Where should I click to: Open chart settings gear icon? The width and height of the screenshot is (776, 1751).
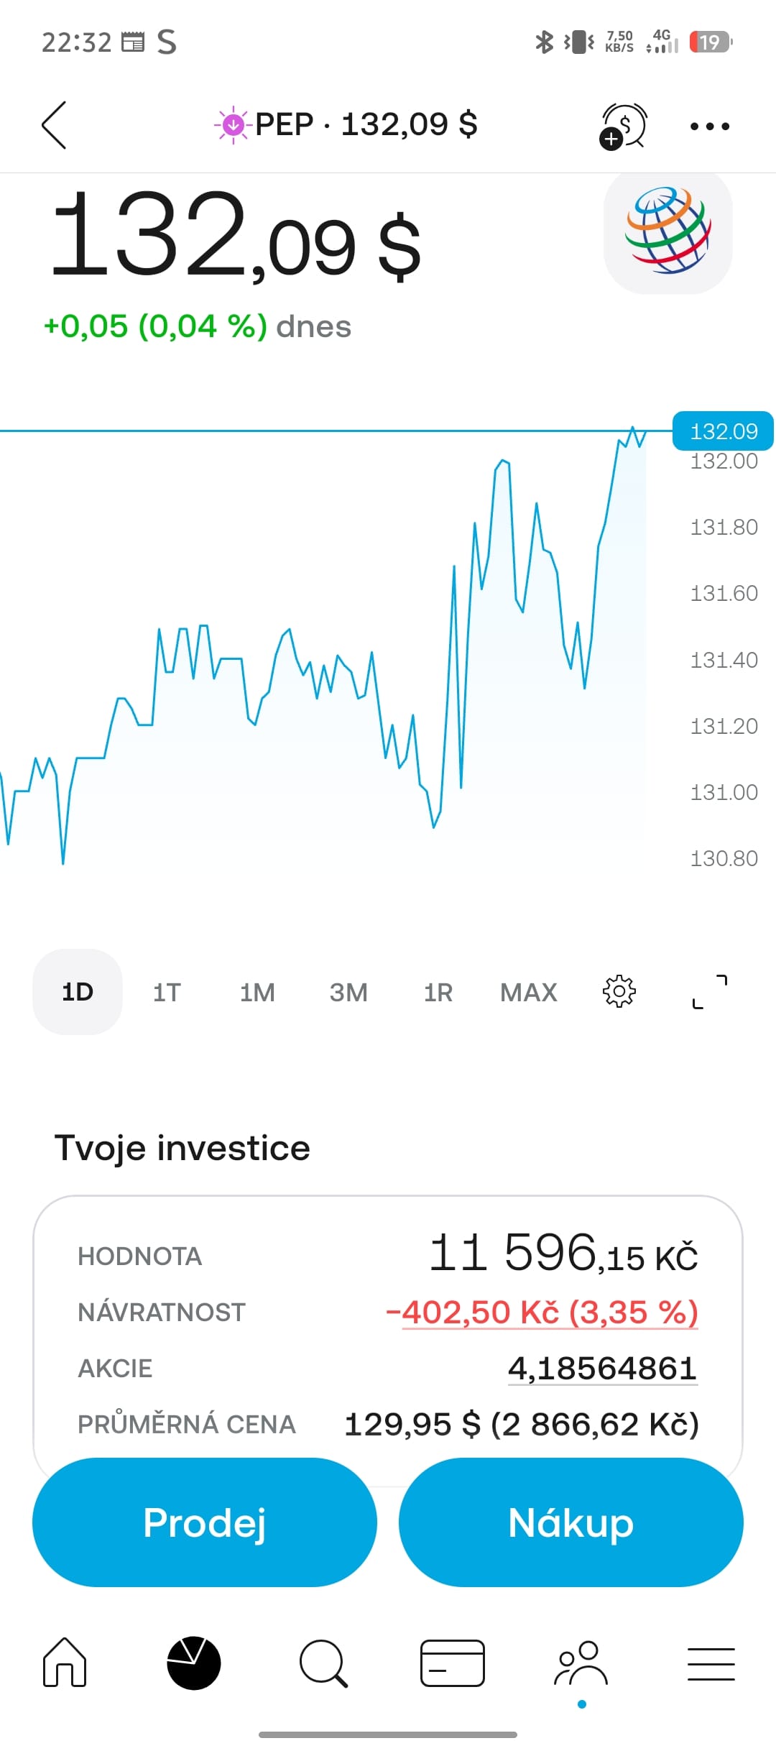pos(619,992)
